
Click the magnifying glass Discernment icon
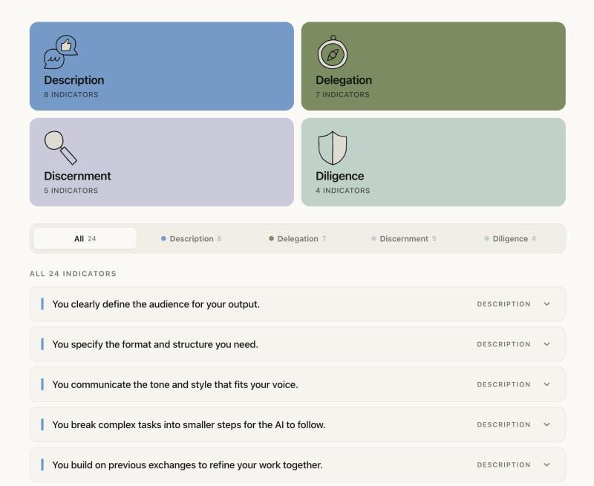60,147
